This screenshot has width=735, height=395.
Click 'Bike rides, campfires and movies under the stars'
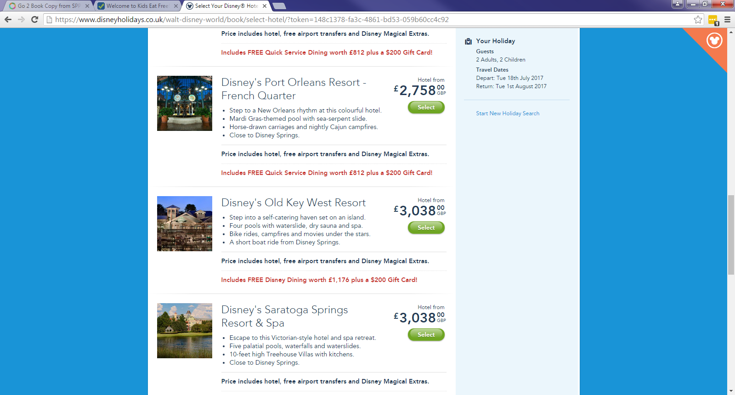pyautogui.click(x=300, y=234)
